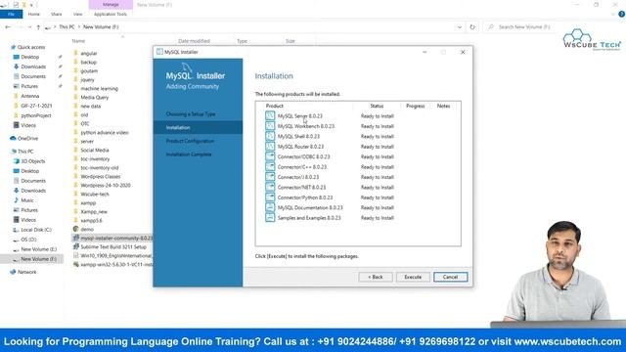
Task: Click the Connector/Python 8.0.23 product icon
Action: [270, 198]
